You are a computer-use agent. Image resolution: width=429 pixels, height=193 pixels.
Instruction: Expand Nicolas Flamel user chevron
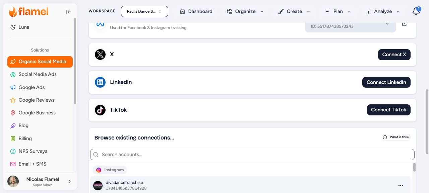(x=70, y=181)
